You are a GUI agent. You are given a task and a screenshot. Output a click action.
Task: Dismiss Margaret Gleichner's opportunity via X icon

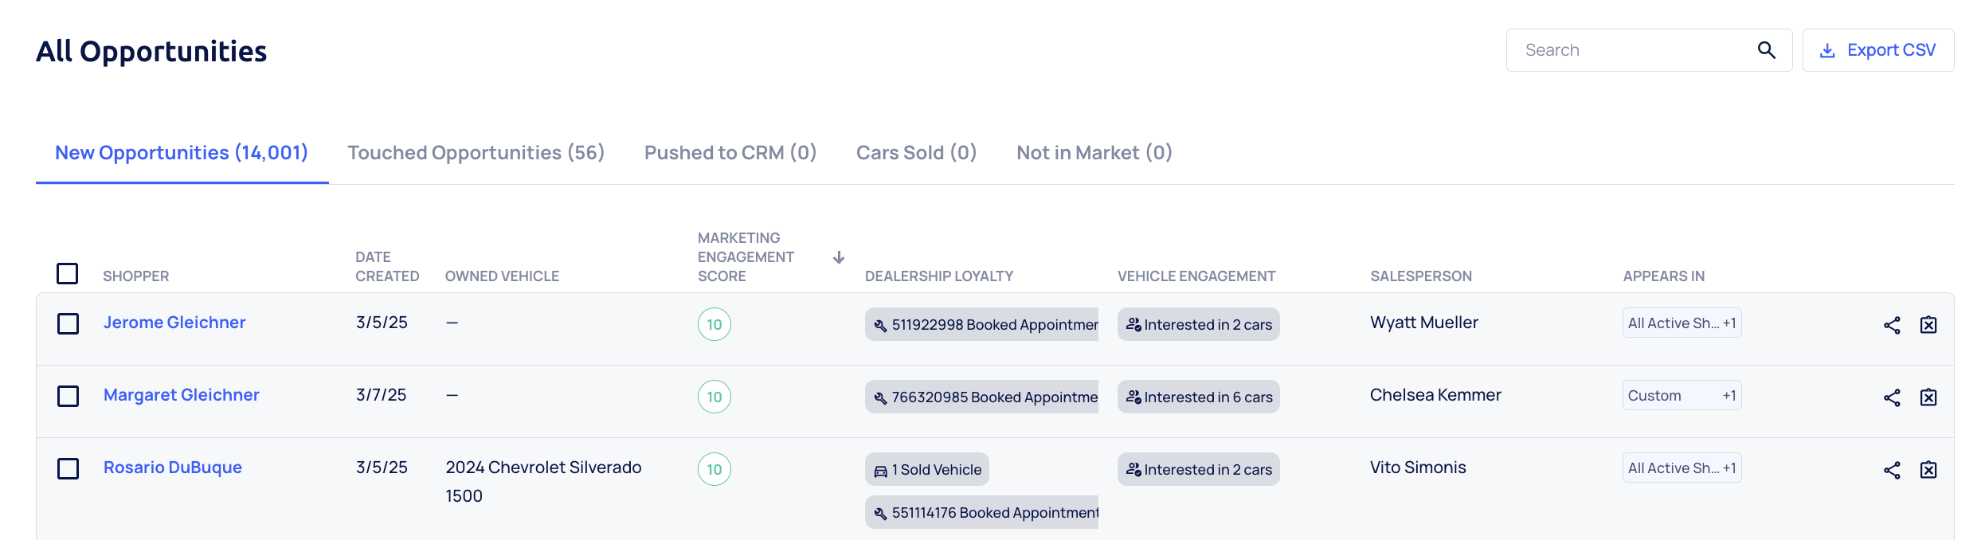tap(1928, 397)
